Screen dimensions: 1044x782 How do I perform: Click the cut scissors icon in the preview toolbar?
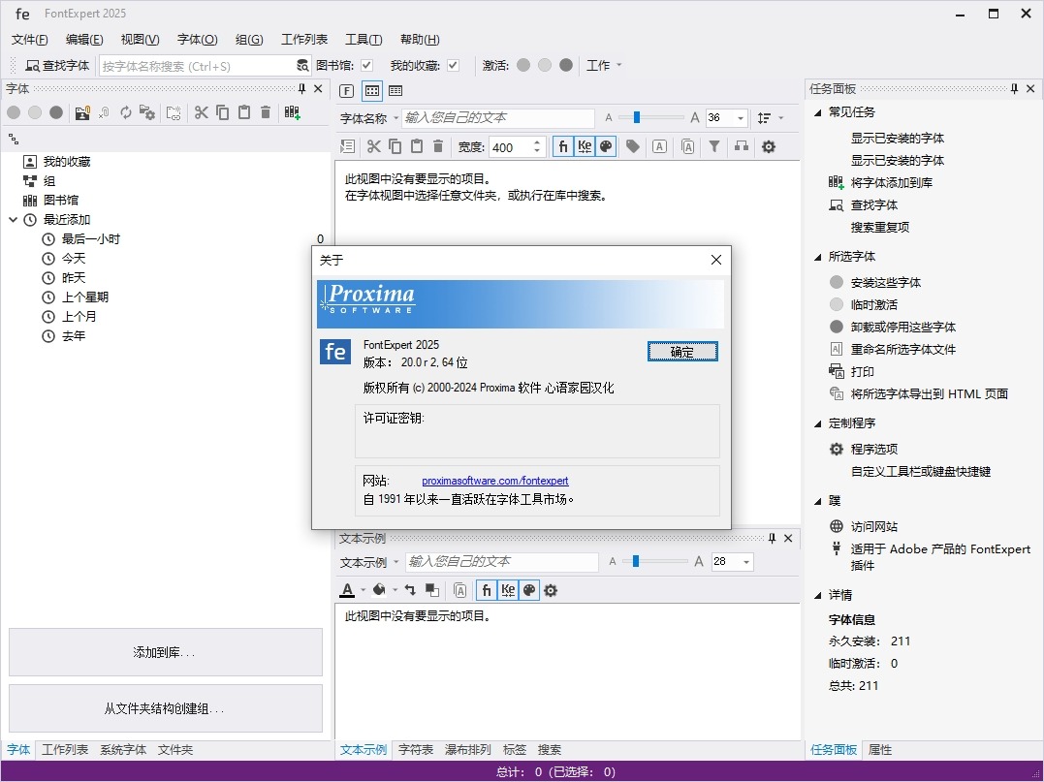click(374, 146)
